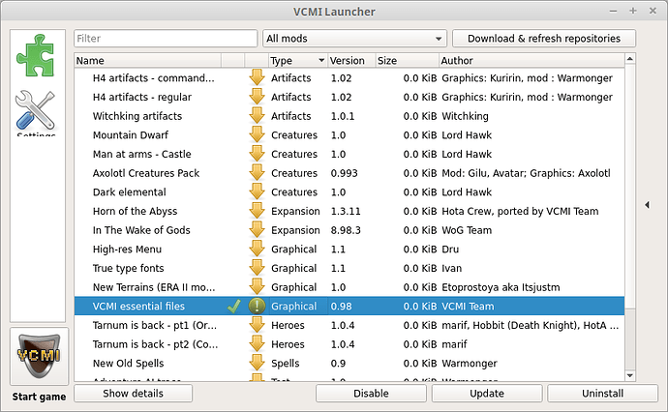Select the Witchking artifacts row
The height and width of the screenshot is (412, 668).
(349, 116)
